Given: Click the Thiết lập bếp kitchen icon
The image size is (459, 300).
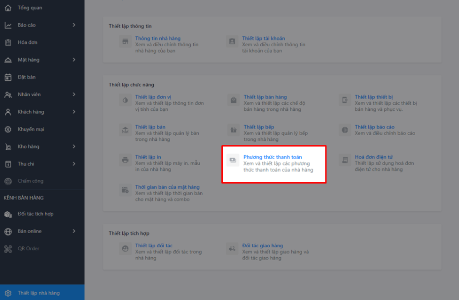Looking at the screenshot, I should [234, 130].
